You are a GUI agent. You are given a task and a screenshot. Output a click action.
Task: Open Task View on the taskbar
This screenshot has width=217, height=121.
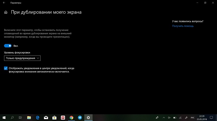coord(20,118)
